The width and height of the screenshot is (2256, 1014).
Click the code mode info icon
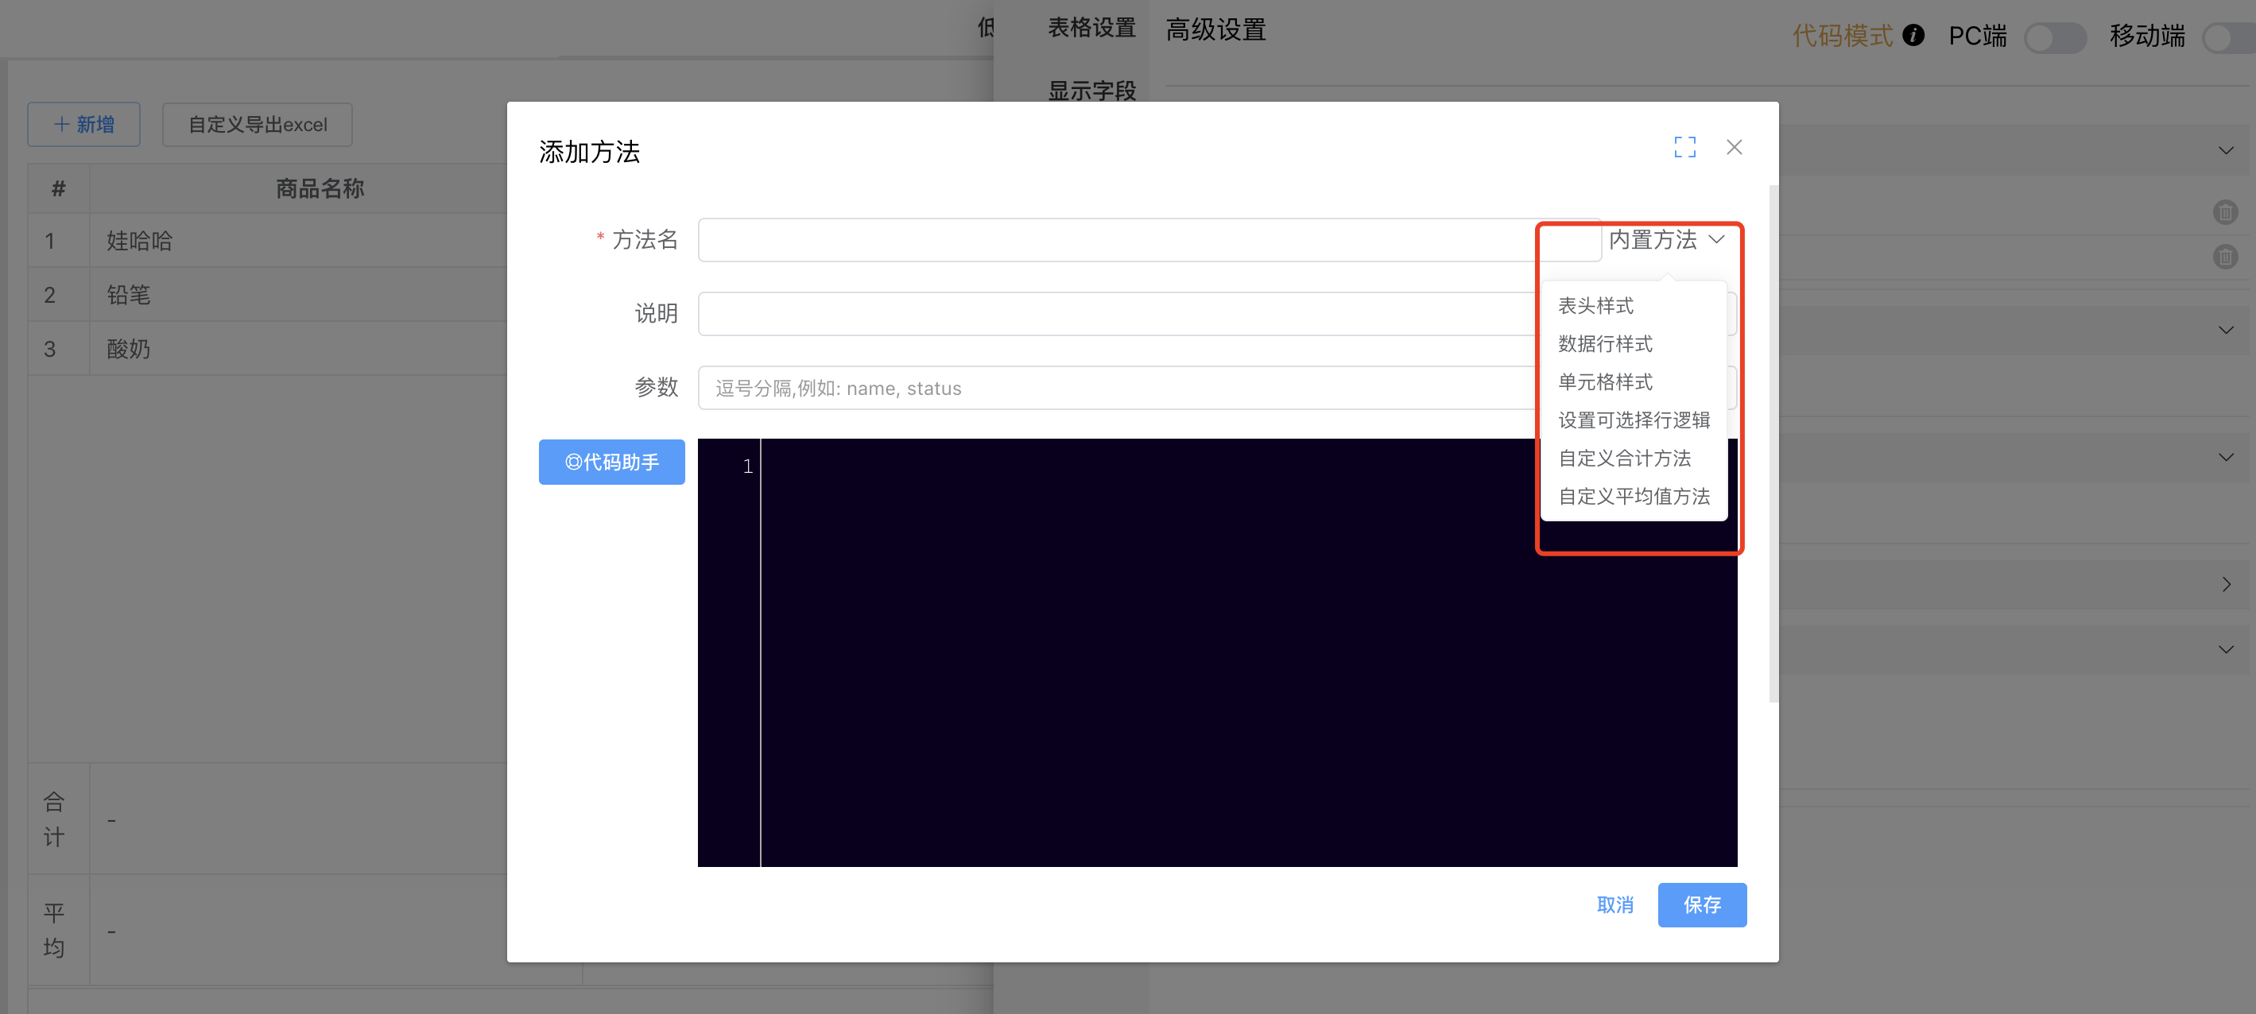coord(1913,35)
